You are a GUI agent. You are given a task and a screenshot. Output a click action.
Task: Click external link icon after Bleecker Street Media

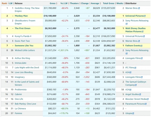tap(148, 99)
